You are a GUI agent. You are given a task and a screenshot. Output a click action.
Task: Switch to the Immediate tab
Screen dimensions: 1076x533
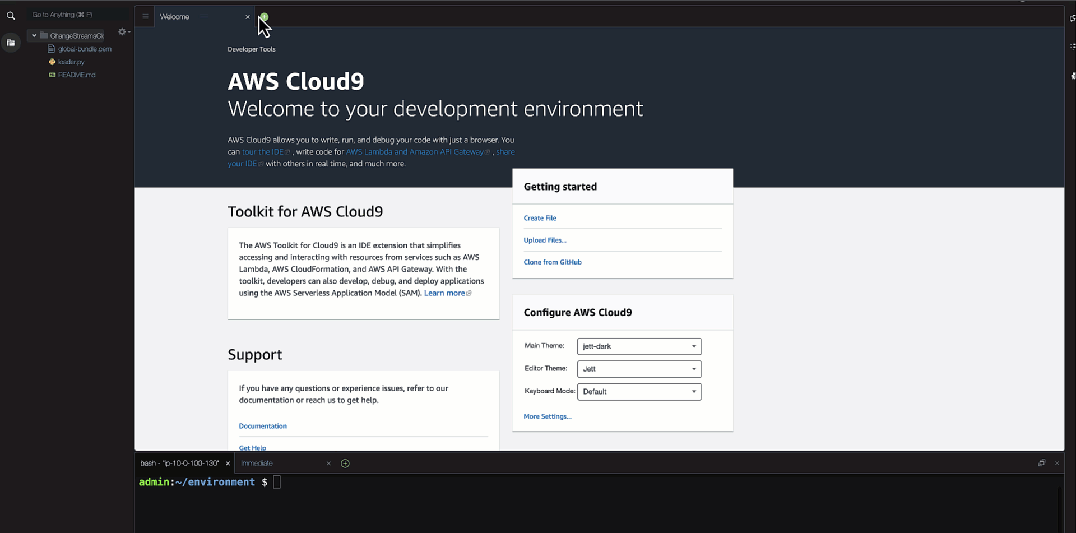pyautogui.click(x=257, y=464)
